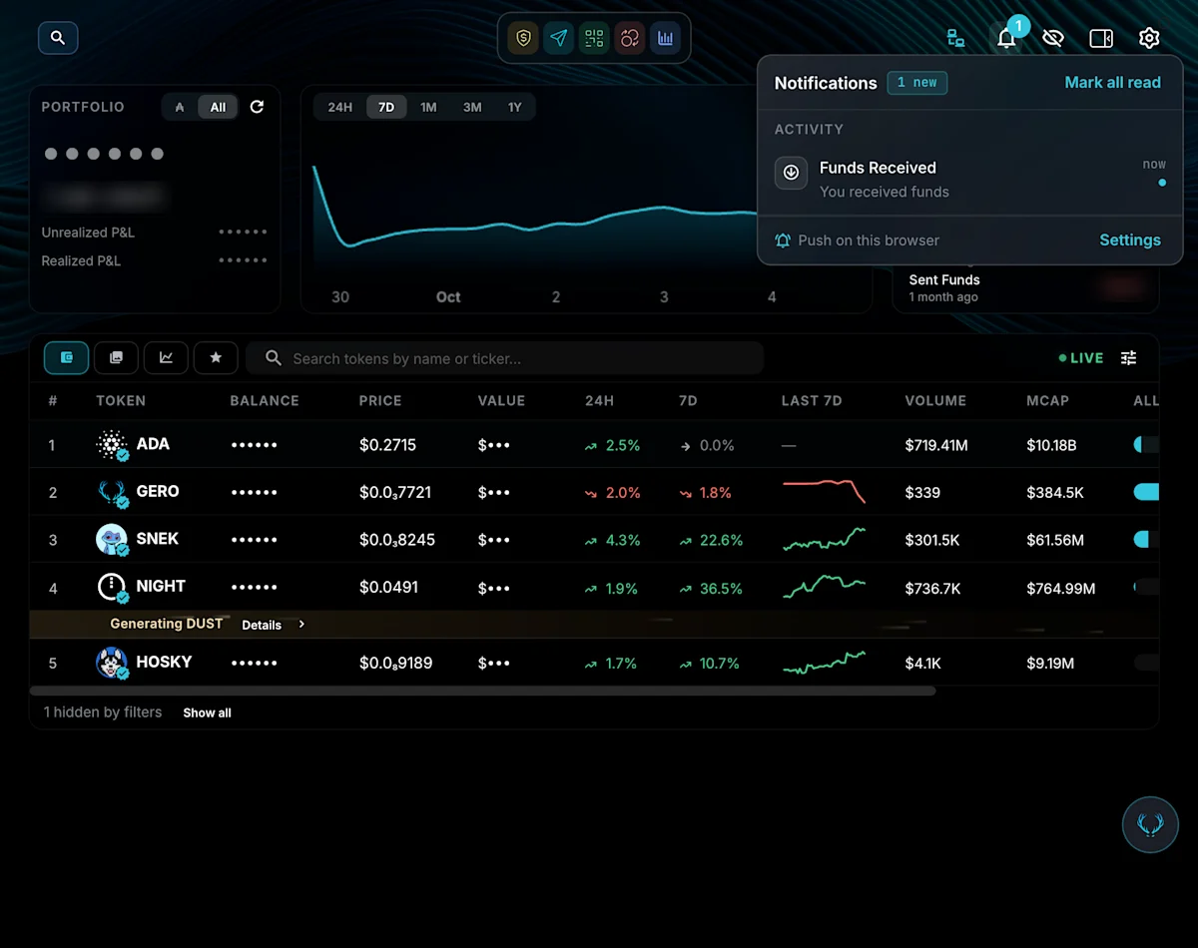Viewport: 1198px width, 948px height.
Task: Click the ADA token logo
Action: point(112,445)
